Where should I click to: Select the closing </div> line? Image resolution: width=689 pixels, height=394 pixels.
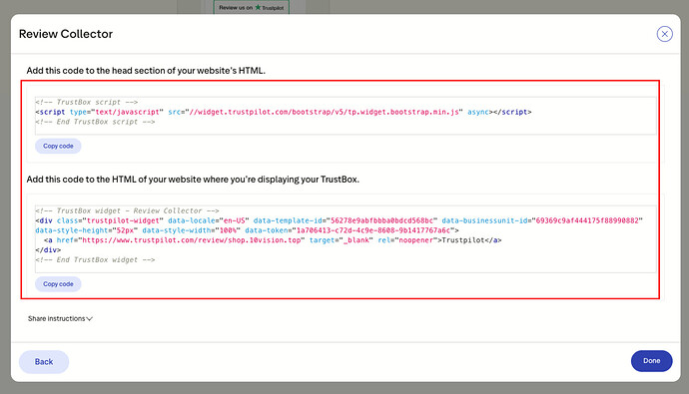click(x=48, y=249)
